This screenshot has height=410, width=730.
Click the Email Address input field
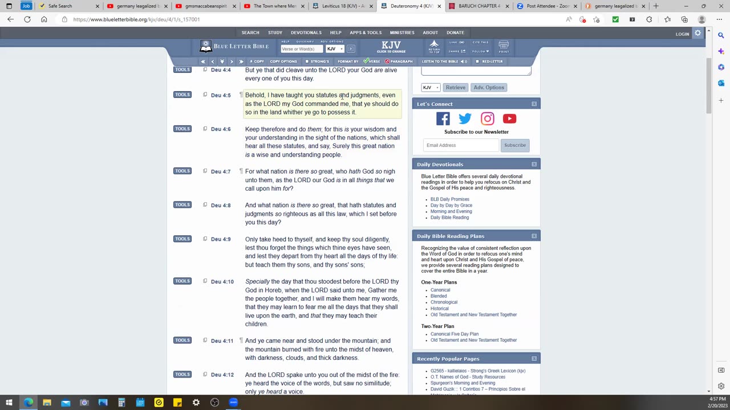[461, 145]
